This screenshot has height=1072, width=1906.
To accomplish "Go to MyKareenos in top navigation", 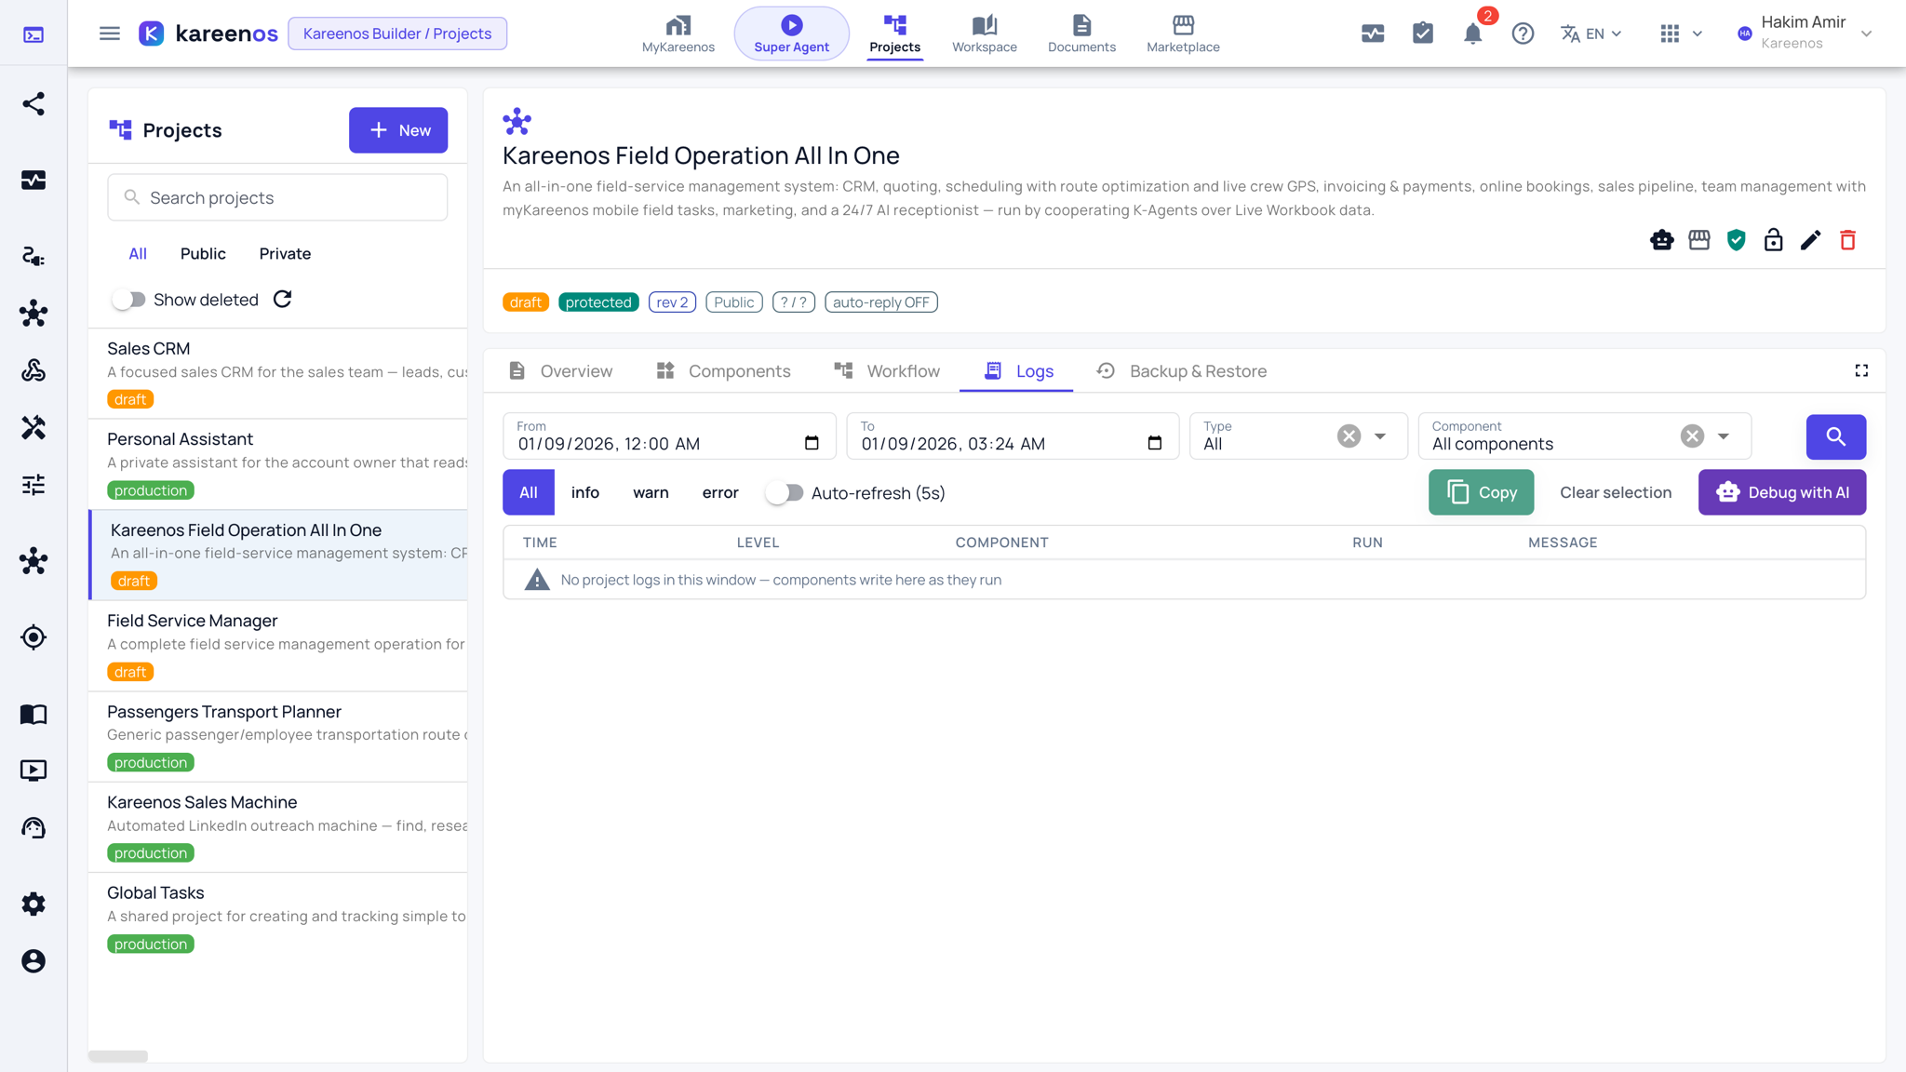I will (678, 33).
